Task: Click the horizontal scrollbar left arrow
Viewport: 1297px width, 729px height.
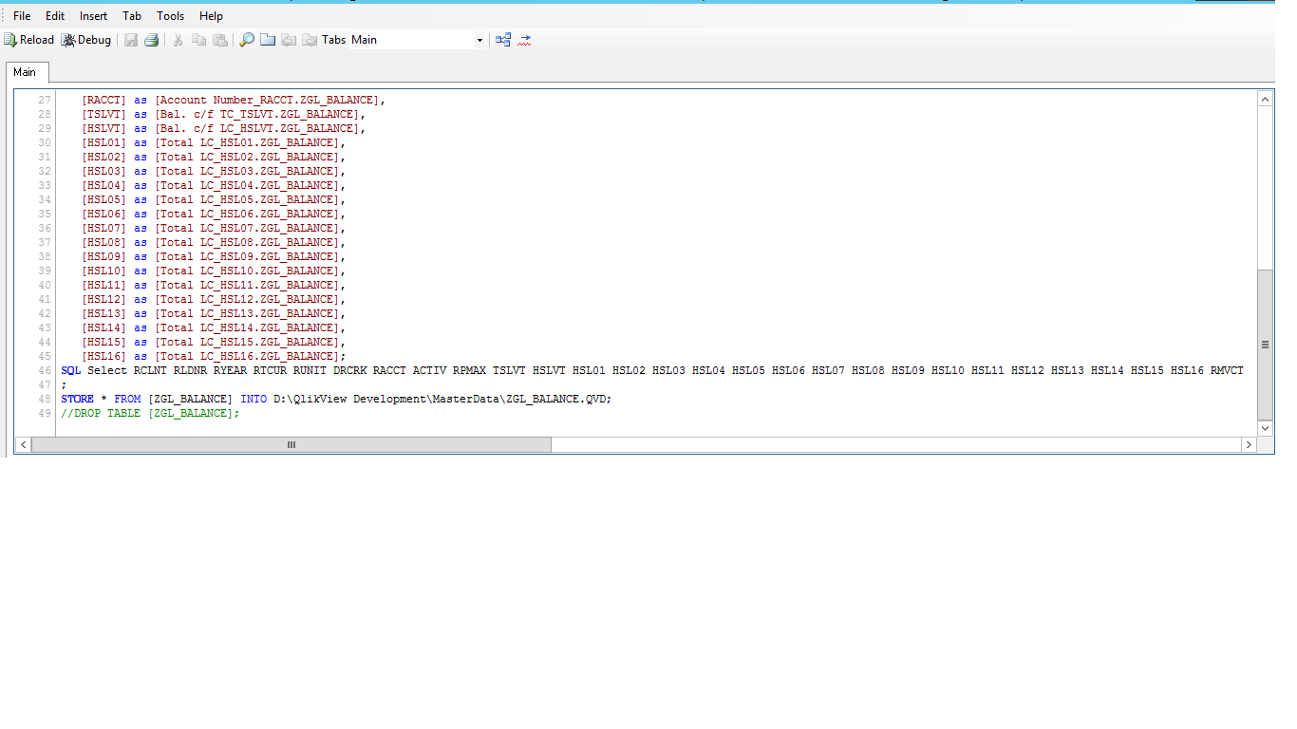Action: [23, 445]
